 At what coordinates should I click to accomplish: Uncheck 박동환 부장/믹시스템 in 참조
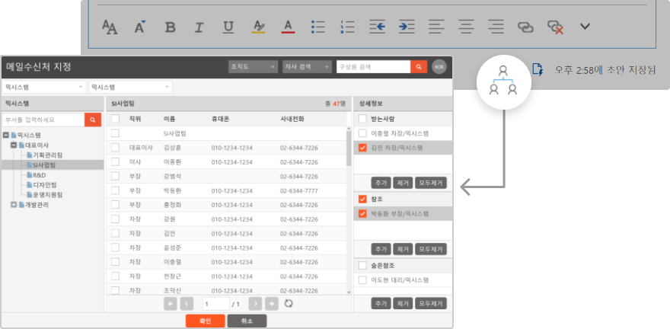click(362, 214)
